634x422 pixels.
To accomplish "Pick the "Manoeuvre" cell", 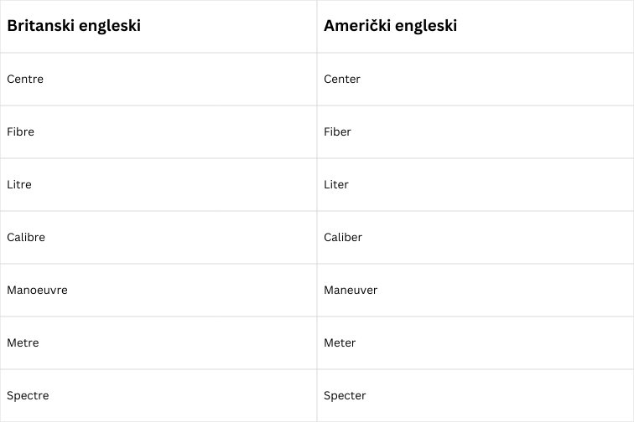I will 37,291.
